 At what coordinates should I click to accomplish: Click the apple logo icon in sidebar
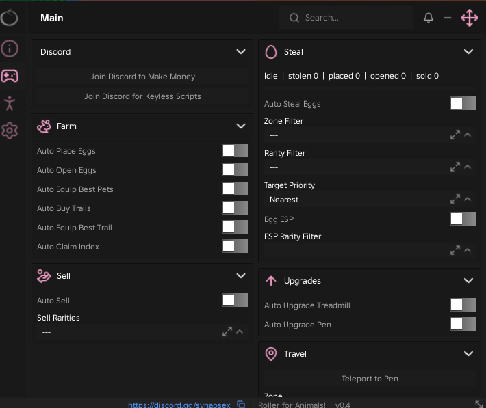[x=10, y=17]
